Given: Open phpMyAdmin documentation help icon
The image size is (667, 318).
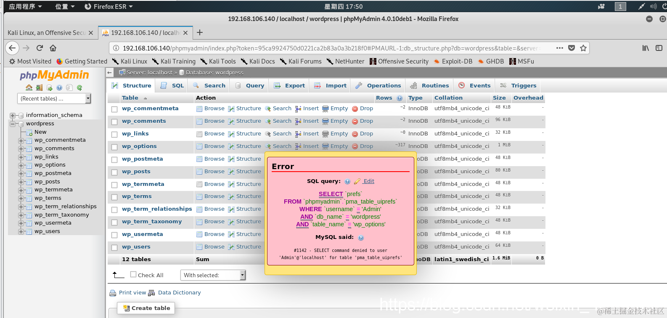Looking at the screenshot, I should click(59, 87).
